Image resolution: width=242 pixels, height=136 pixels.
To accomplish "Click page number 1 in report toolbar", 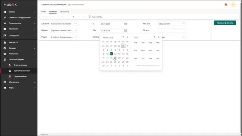I will [x=73, y=17].
